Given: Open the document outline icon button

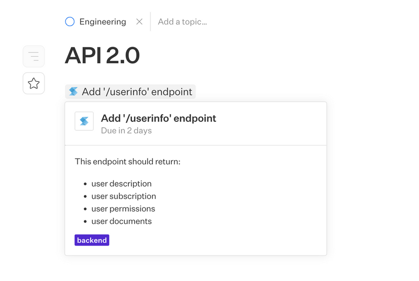Looking at the screenshot, I should tap(34, 57).
